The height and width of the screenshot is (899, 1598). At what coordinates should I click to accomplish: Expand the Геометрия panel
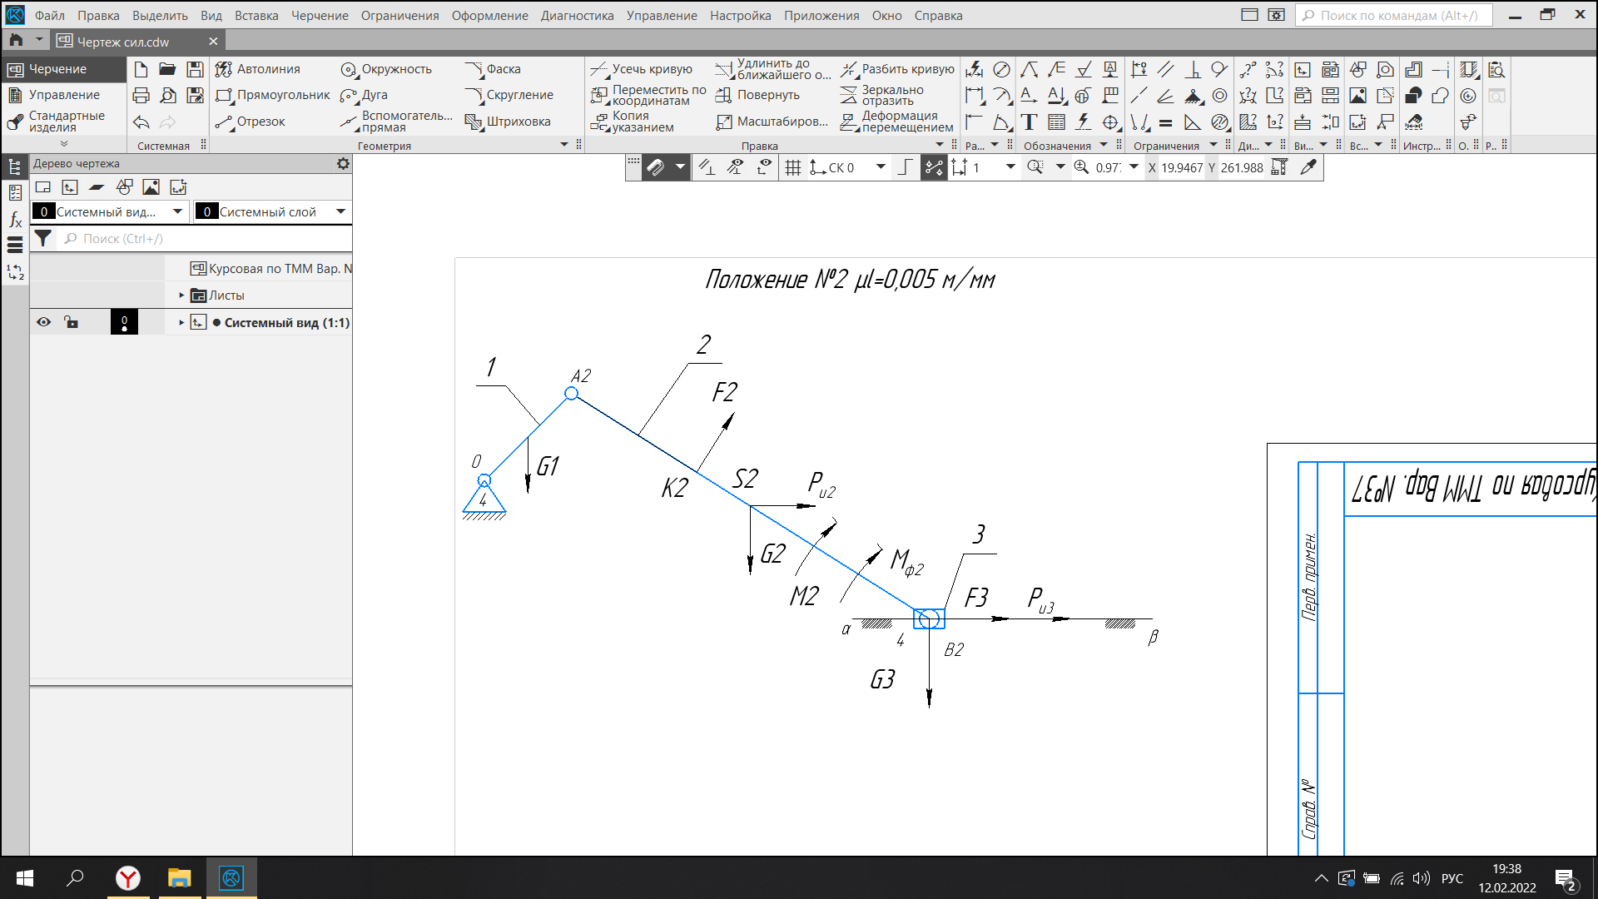coord(564,145)
